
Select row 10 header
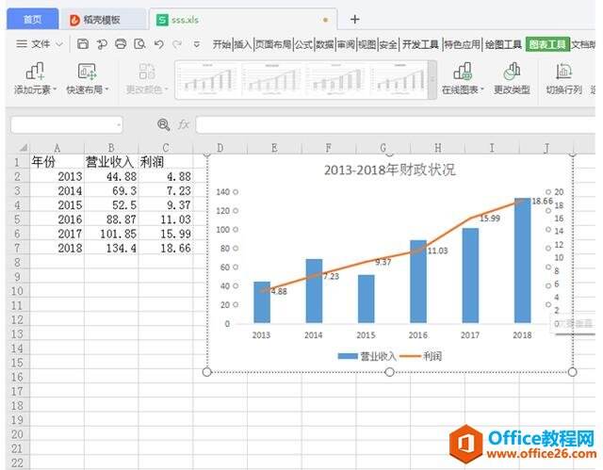[x=17, y=291]
